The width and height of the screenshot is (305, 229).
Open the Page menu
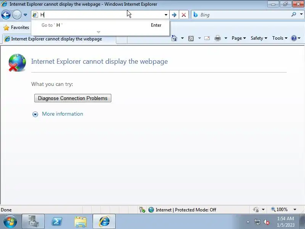(239, 38)
